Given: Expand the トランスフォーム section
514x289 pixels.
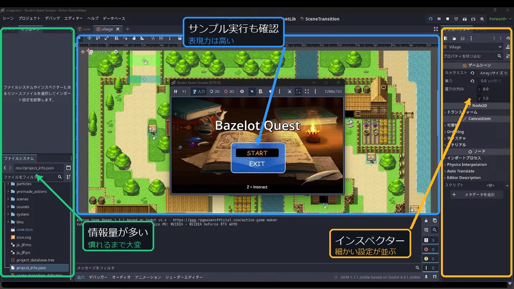Looking at the screenshot, I should click(x=462, y=112).
